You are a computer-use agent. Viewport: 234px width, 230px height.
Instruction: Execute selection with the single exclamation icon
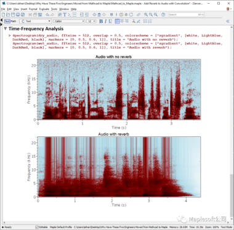click(x=116, y=15)
